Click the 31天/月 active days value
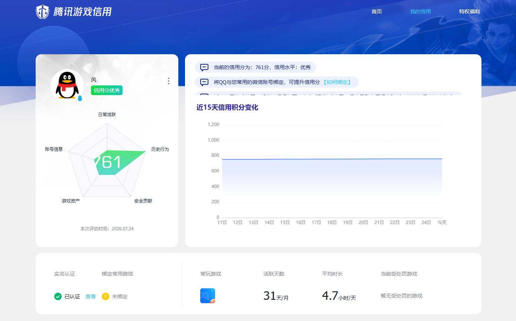 pyautogui.click(x=276, y=296)
